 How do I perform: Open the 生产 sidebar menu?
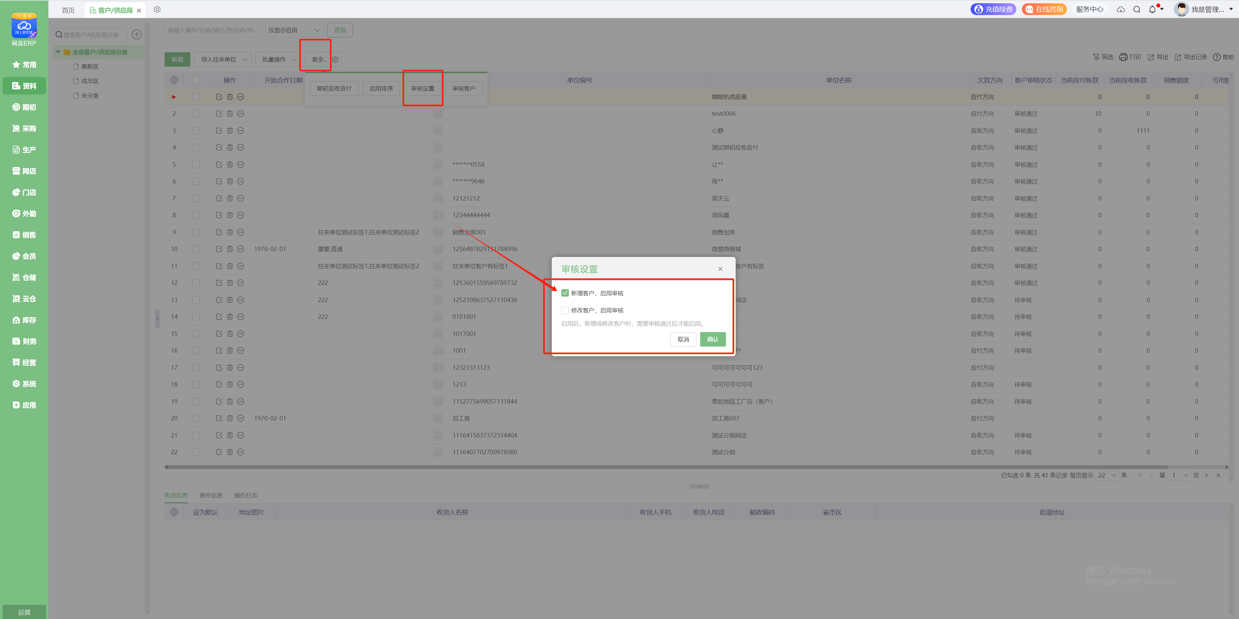coord(24,150)
